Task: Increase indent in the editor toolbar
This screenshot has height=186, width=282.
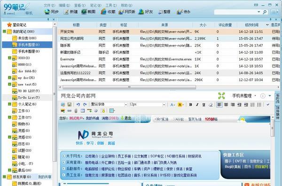Action: tap(239, 105)
